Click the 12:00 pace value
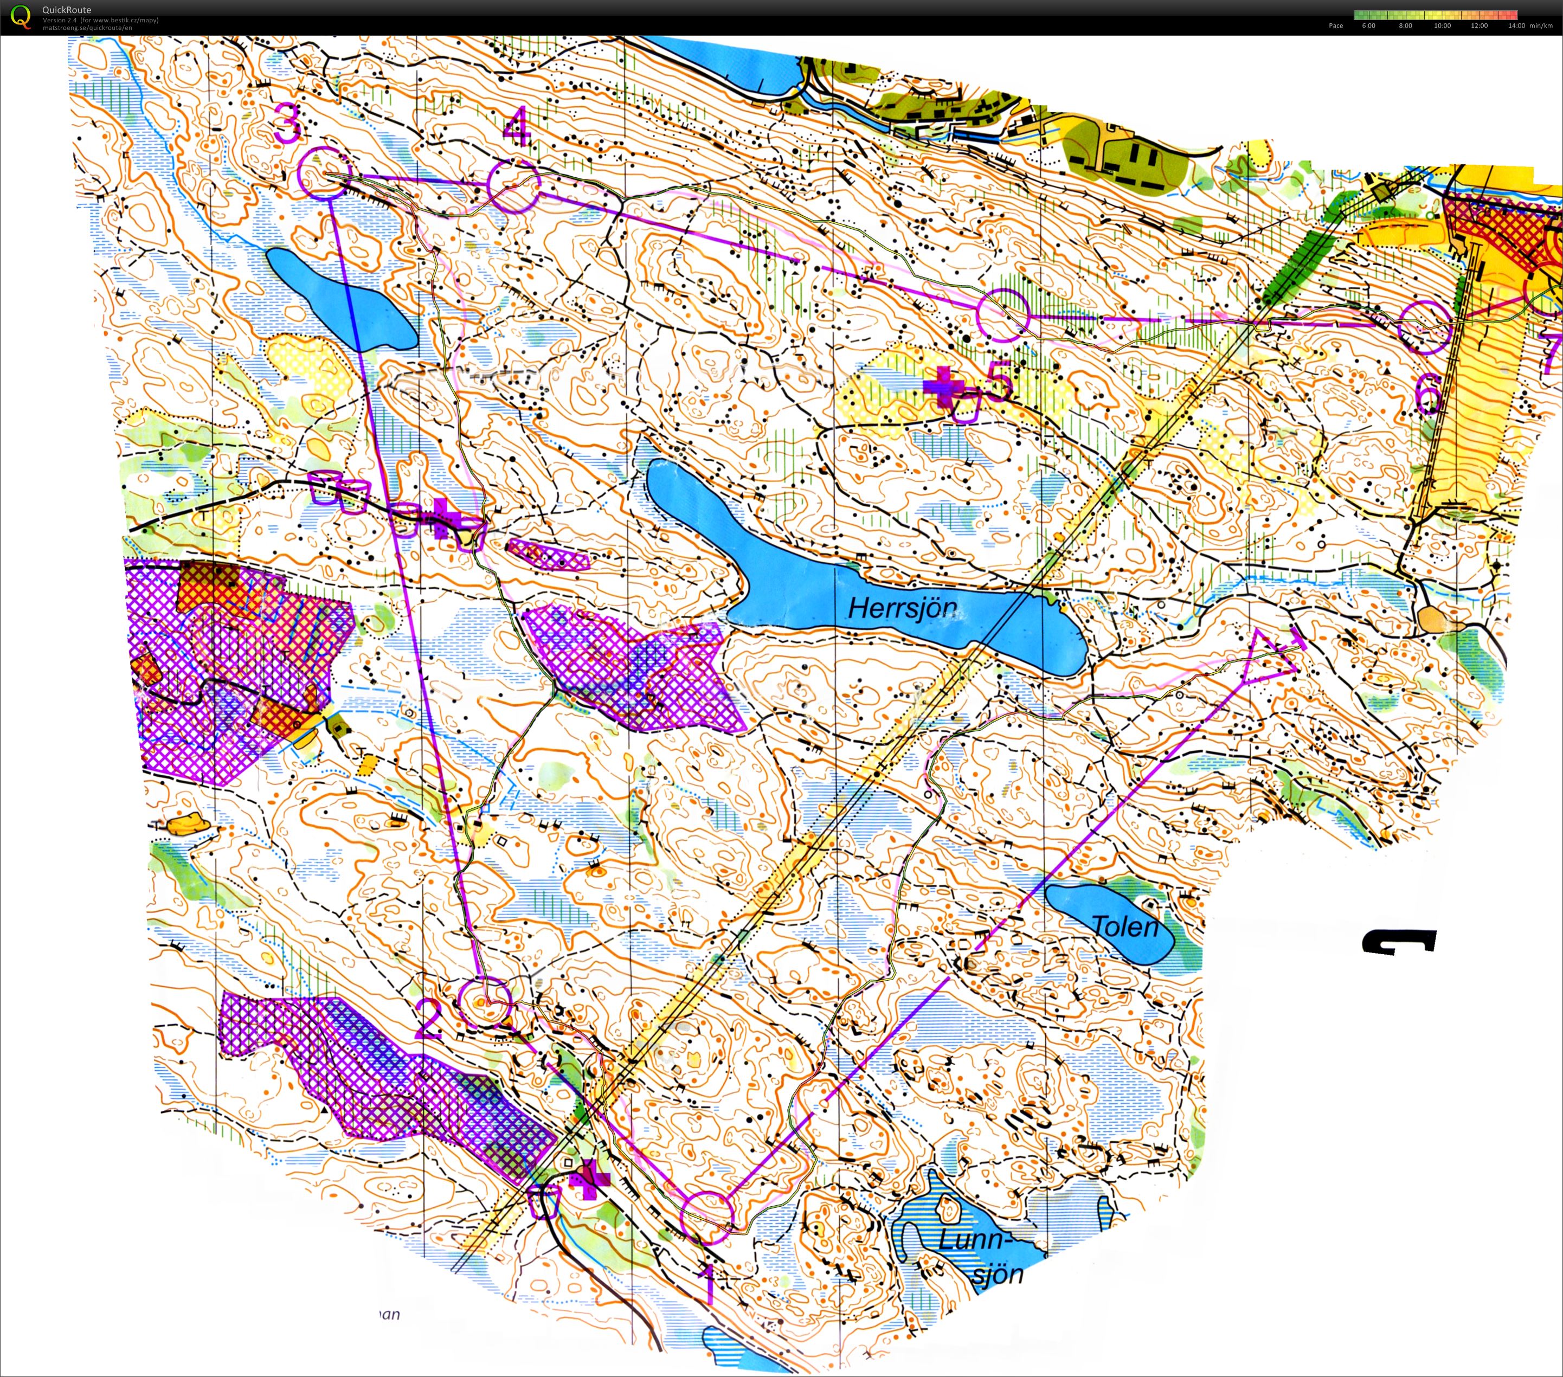This screenshot has height=1377, width=1563. pyautogui.click(x=1479, y=25)
